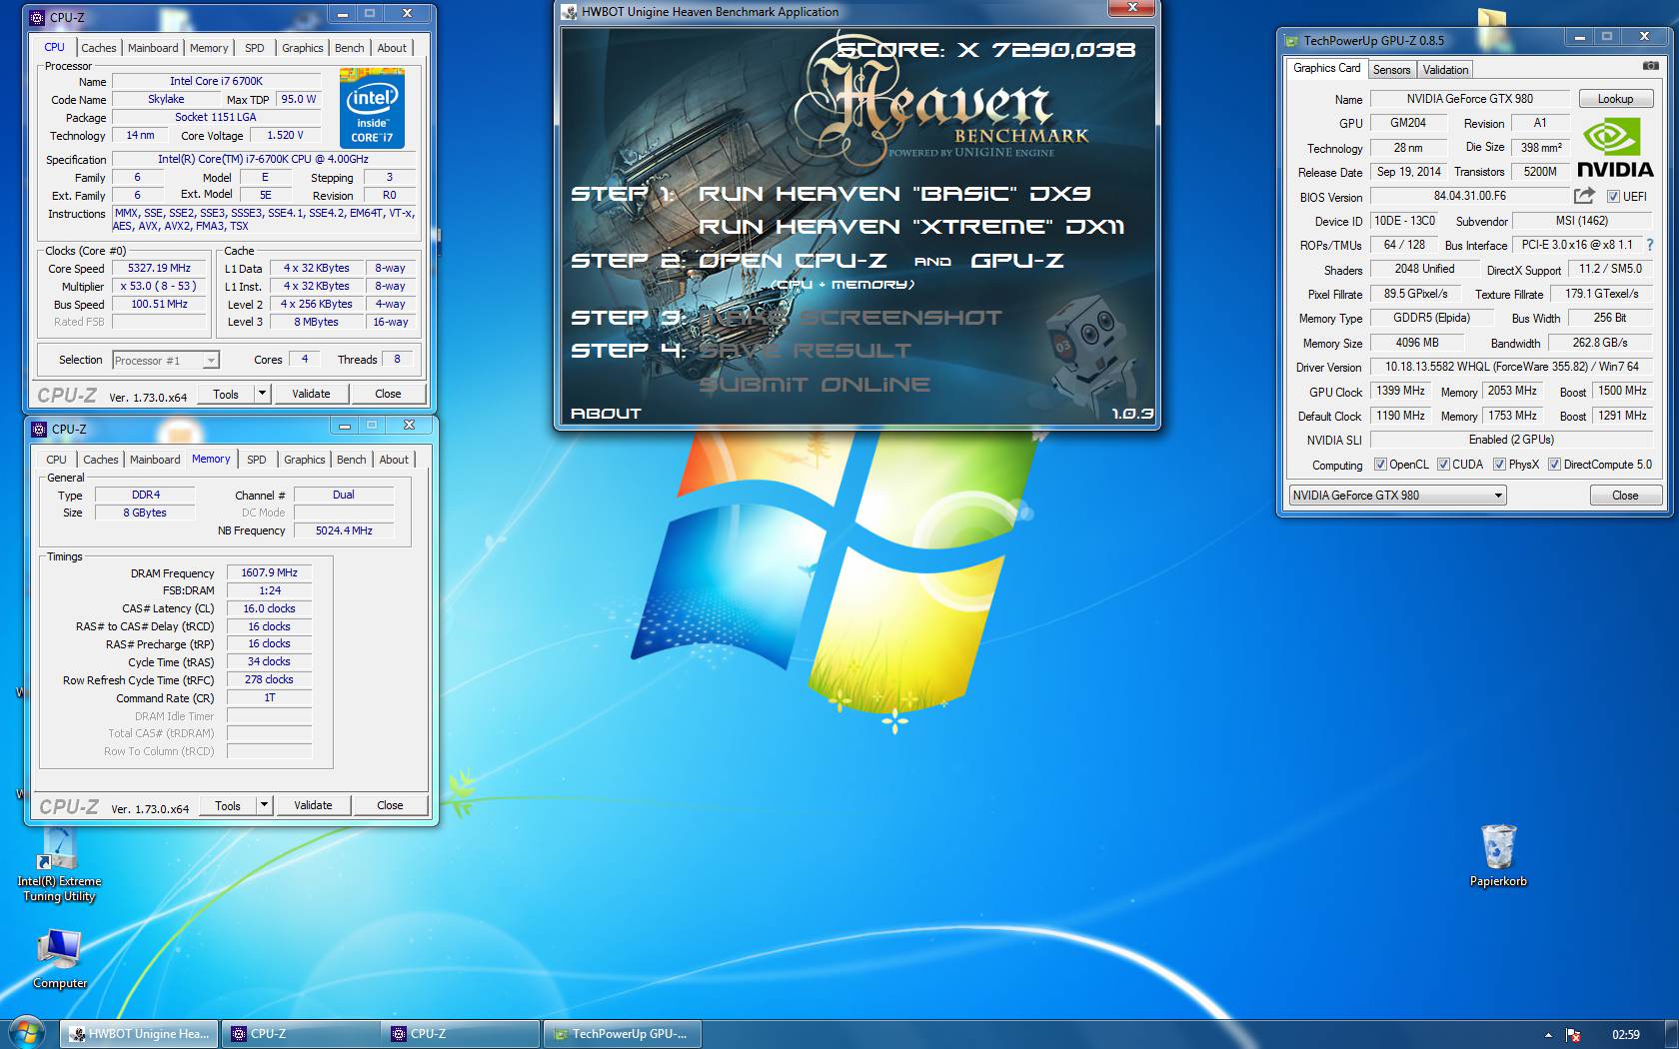
Task: Show hidden tray icons arrow
Action: pos(1548,1035)
